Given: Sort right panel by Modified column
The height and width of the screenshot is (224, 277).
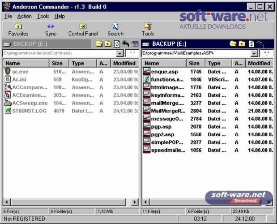Looking at the screenshot, I should pyautogui.click(x=259, y=63).
